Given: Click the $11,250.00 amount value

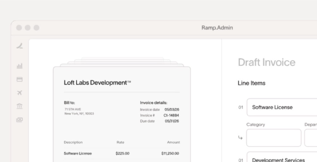Looking at the screenshot, I should tap(170, 153).
